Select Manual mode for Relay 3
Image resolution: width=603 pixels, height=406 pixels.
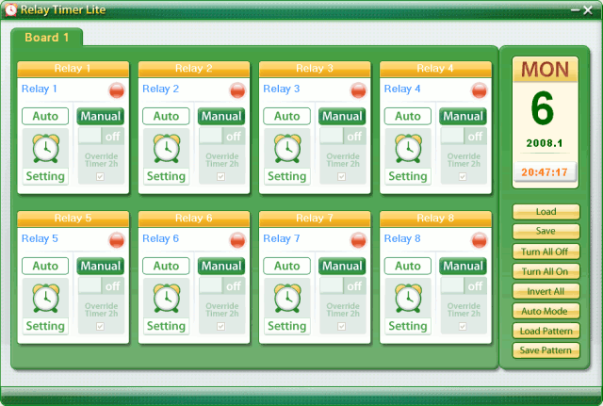point(342,116)
